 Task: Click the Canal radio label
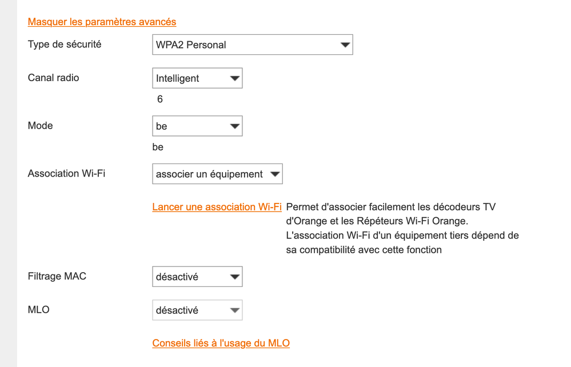coord(53,78)
